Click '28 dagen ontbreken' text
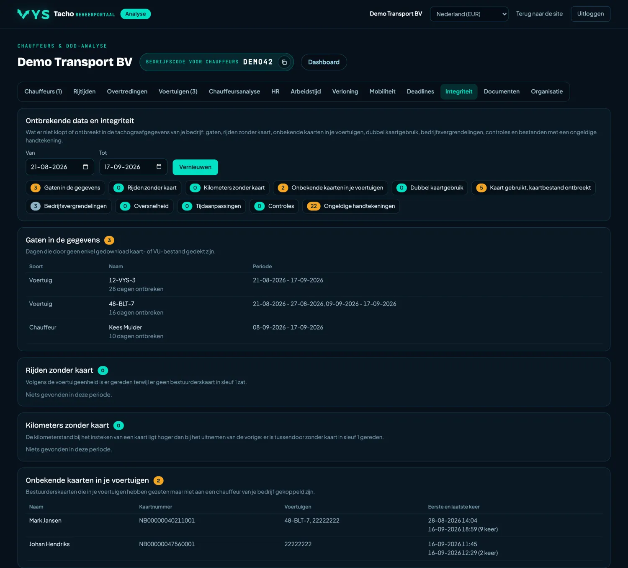 point(136,289)
